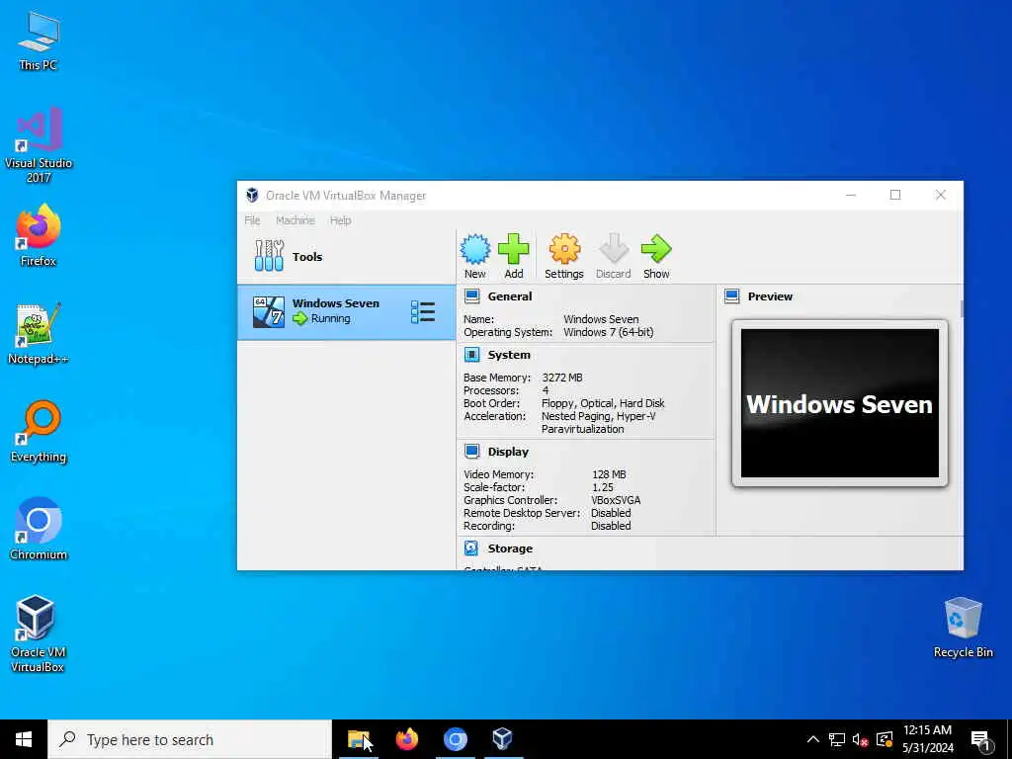
Task: Open Visual Studio 2017 desktop shortcut
Action: pos(39,144)
